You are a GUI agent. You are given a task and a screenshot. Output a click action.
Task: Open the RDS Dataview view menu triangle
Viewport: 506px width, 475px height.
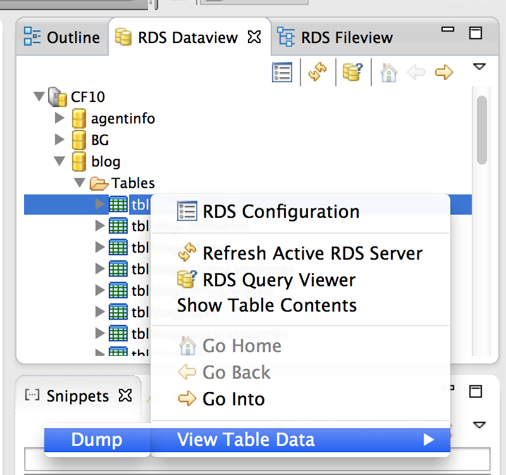(479, 66)
